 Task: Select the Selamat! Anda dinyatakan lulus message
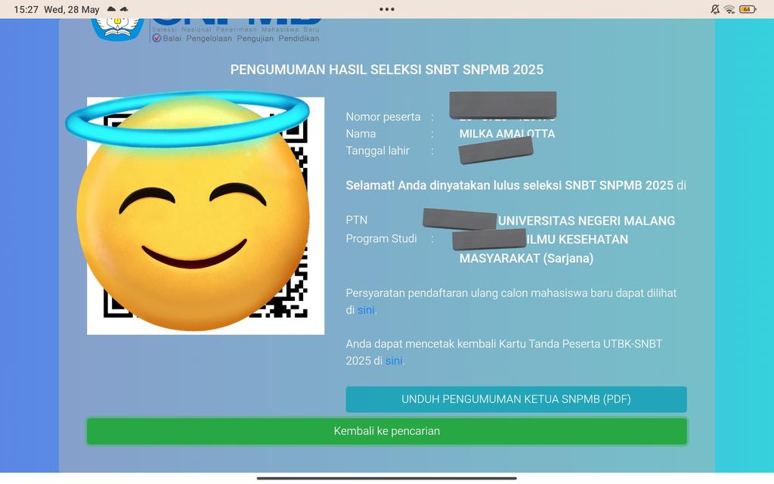(515, 186)
